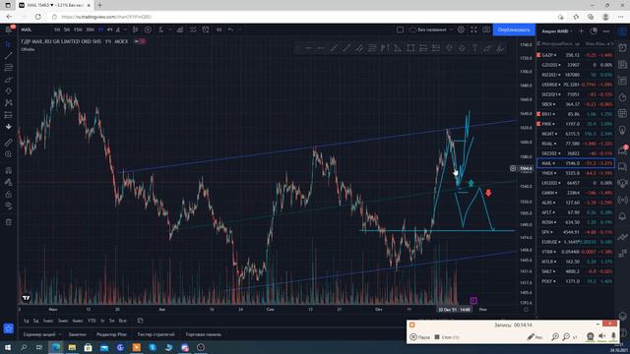Open the chart type bars dropdown
This screenshot has width=630, height=354.
point(136,29)
